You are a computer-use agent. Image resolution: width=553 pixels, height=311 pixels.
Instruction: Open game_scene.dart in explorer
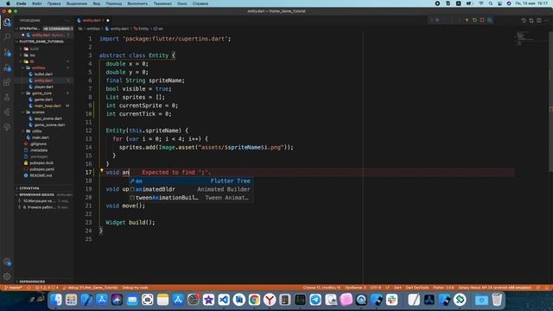[49, 124]
